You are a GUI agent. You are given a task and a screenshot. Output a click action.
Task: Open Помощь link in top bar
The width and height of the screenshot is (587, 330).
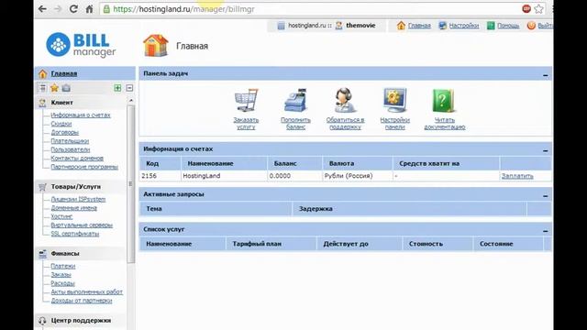tap(508, 26)
